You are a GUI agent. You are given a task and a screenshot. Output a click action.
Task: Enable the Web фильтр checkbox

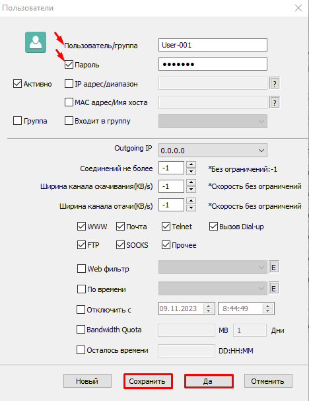[x=81, y=268]
